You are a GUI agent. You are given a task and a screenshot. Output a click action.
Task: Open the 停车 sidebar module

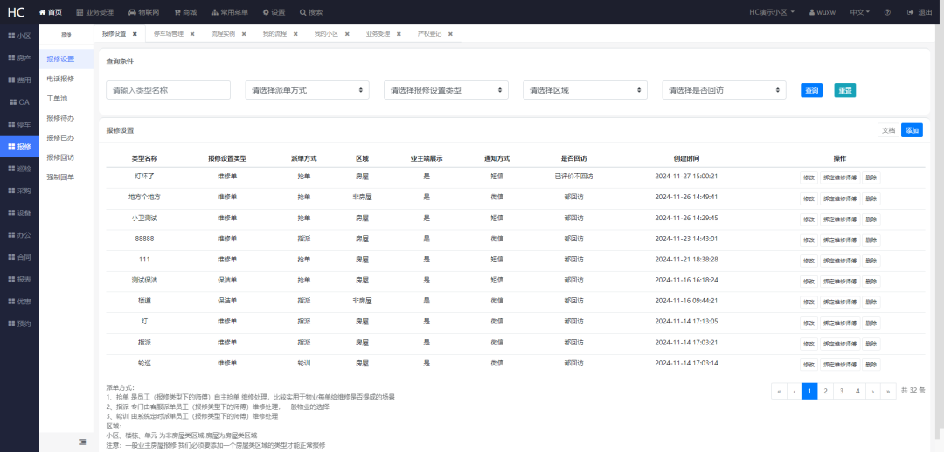tap(18, 124)
